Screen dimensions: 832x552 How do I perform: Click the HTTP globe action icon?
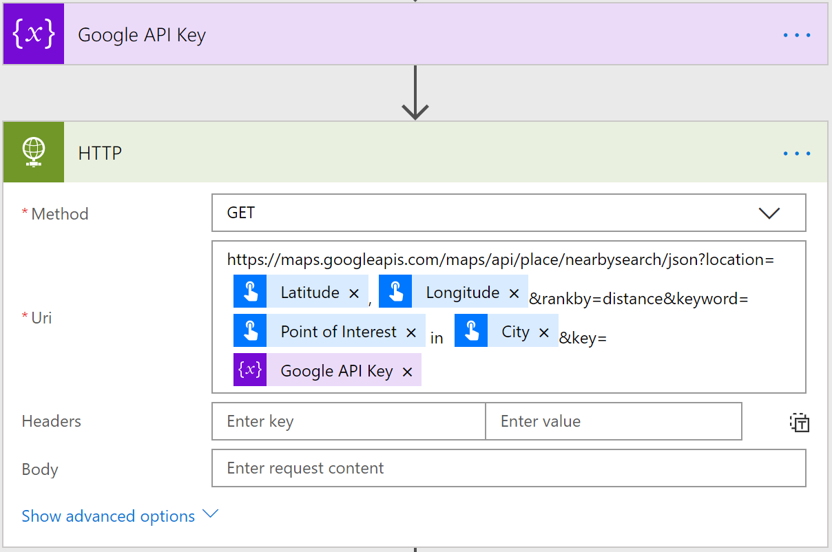[x=34, y=152]
